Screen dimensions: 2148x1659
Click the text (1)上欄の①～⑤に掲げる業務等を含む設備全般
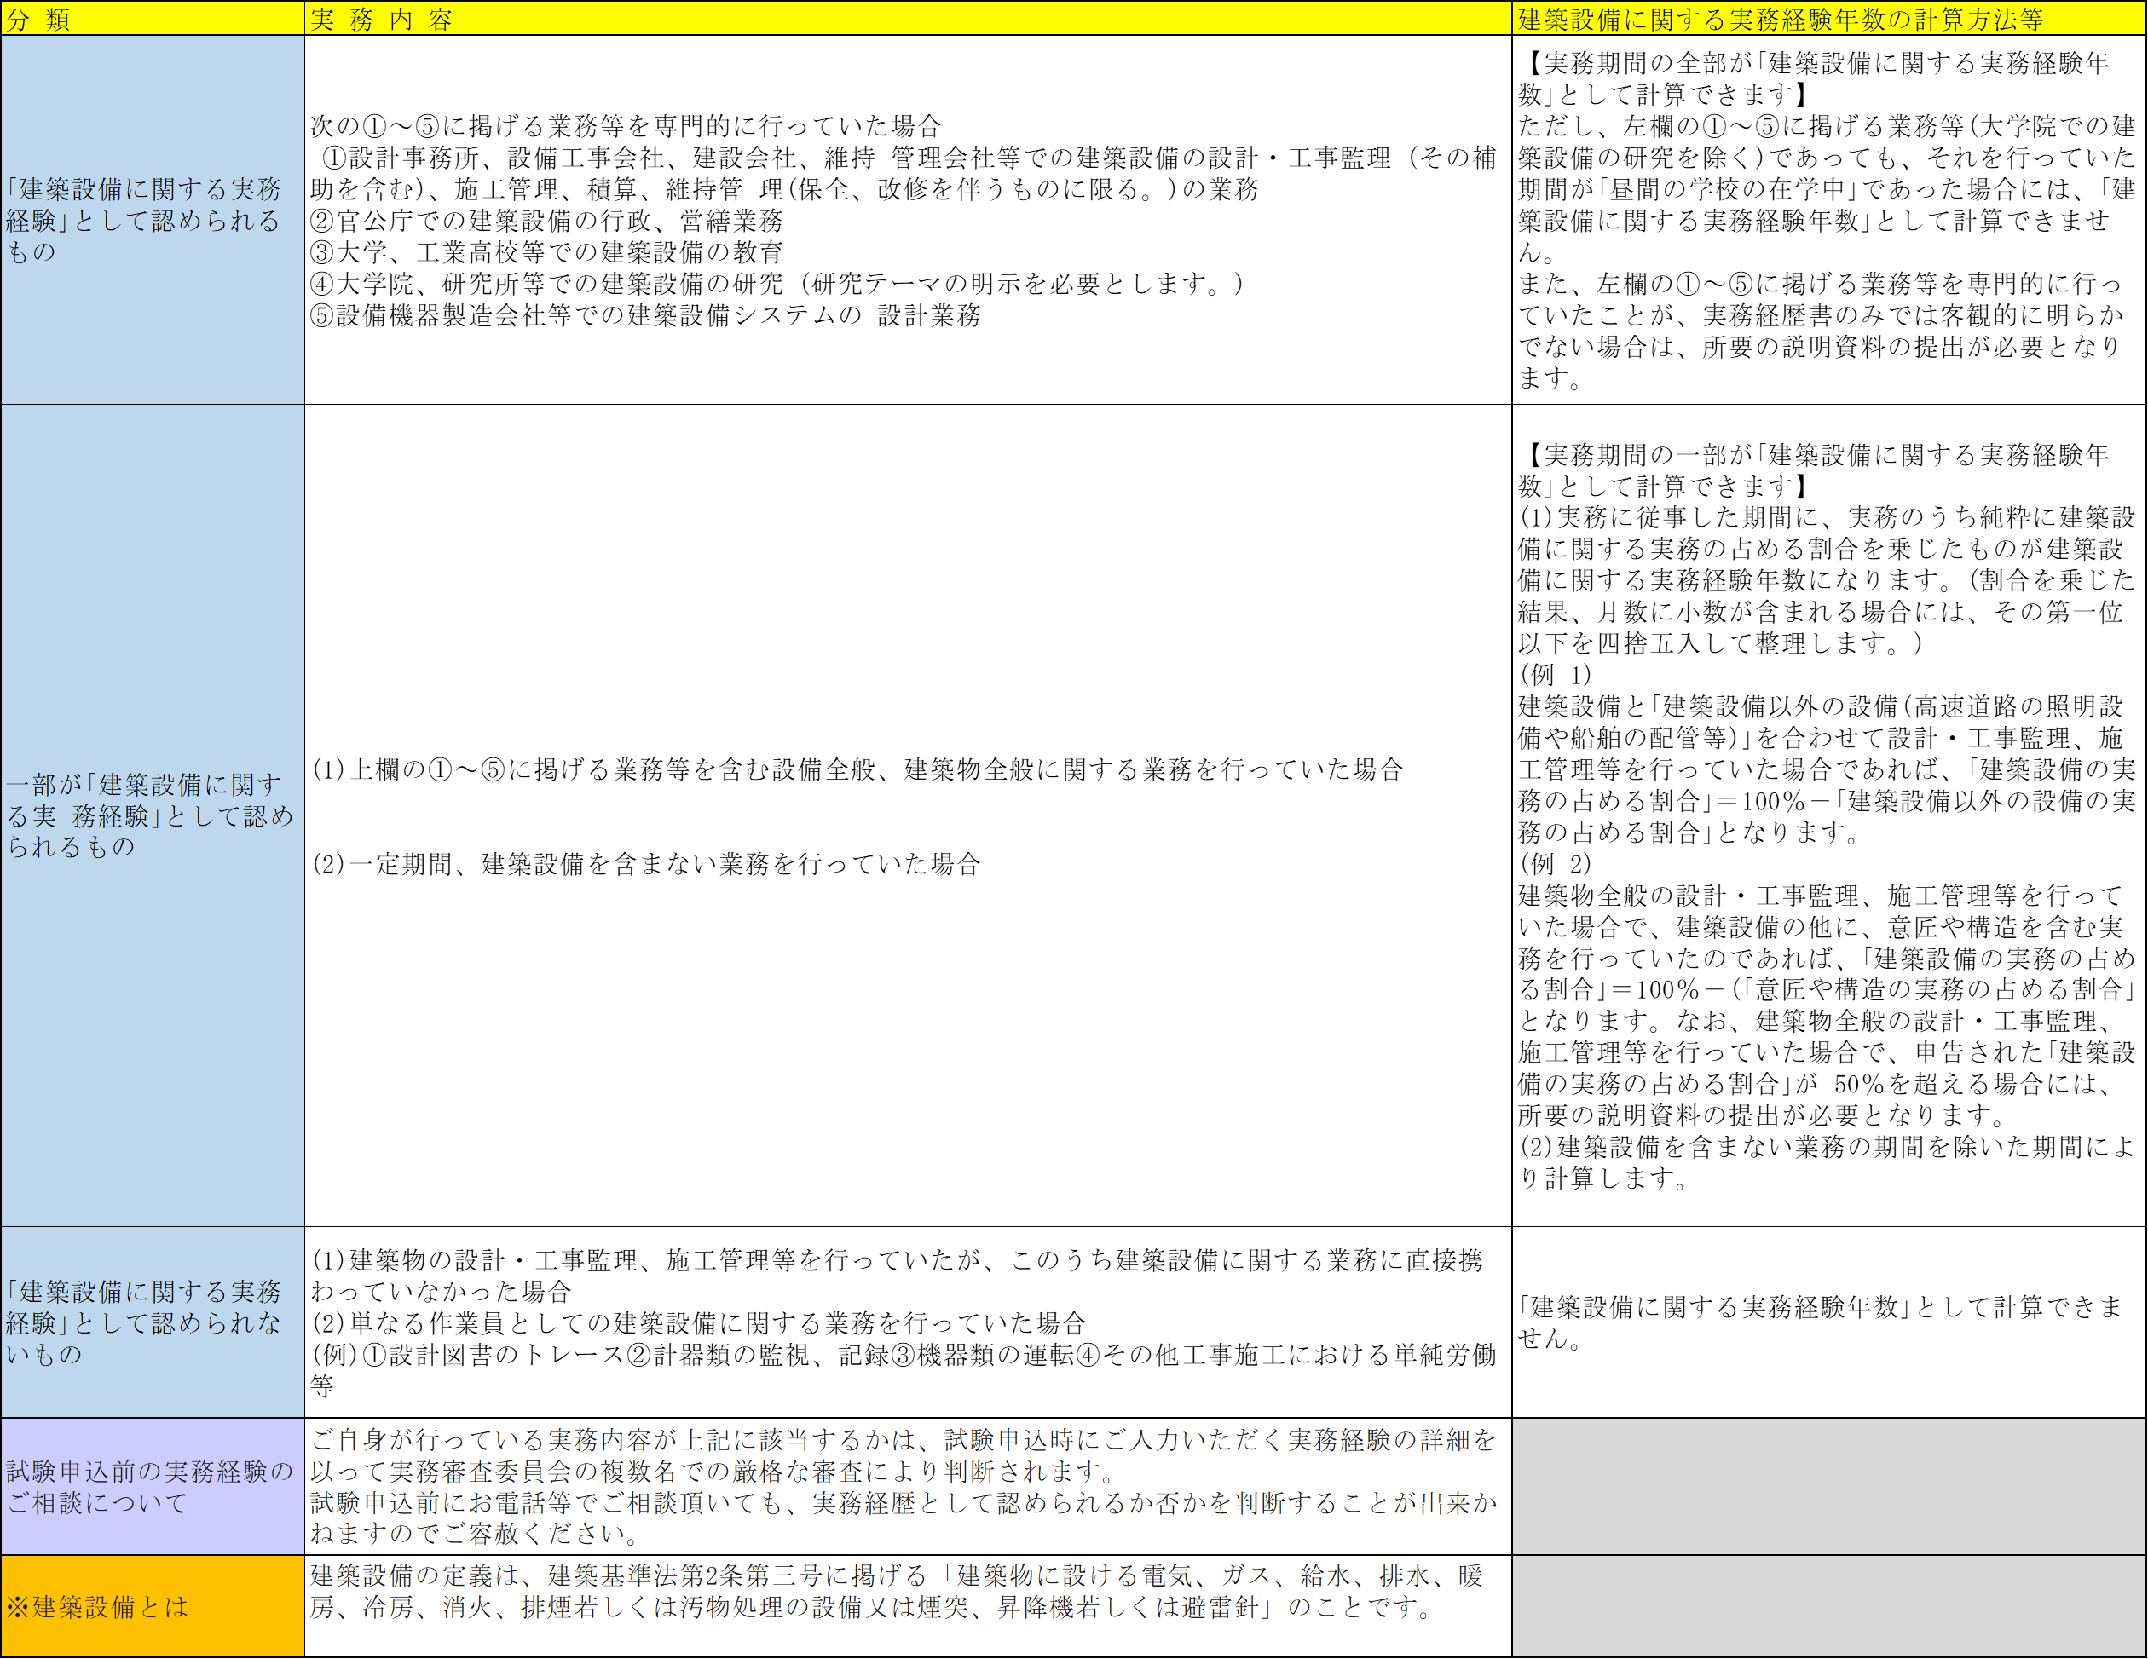click(856, 769)
